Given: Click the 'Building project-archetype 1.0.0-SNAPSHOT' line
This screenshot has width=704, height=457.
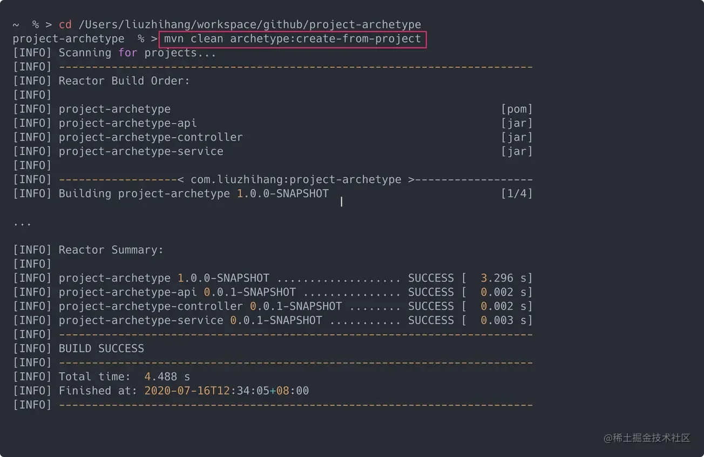Looking at the screenshot, I should pos(193,193).
